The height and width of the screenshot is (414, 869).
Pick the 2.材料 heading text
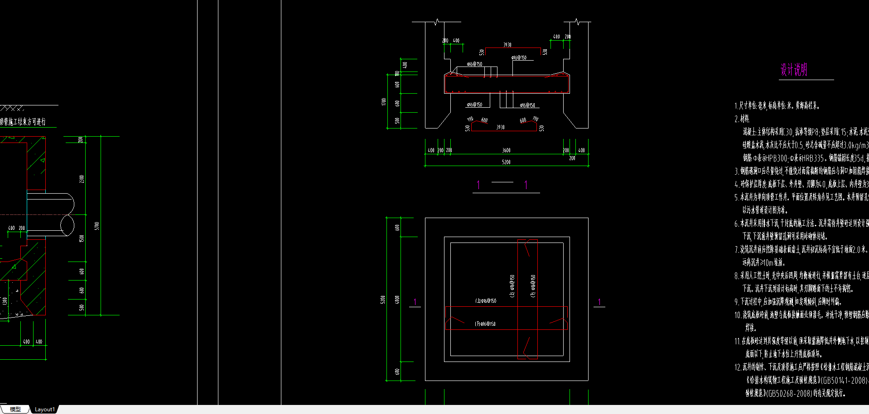click(742, 119)
